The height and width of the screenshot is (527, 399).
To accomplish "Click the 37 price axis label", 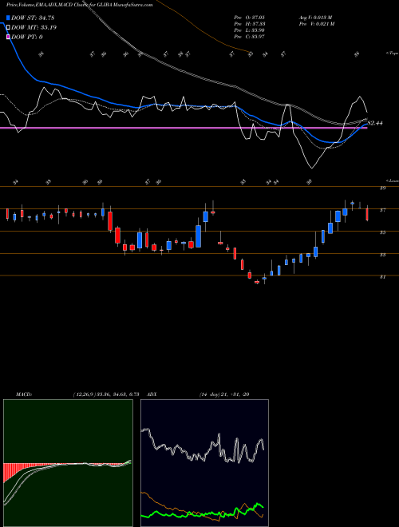I will [382, 210].
